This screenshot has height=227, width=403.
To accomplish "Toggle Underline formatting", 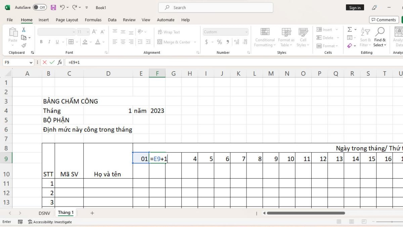I will [x=57, y=42].
